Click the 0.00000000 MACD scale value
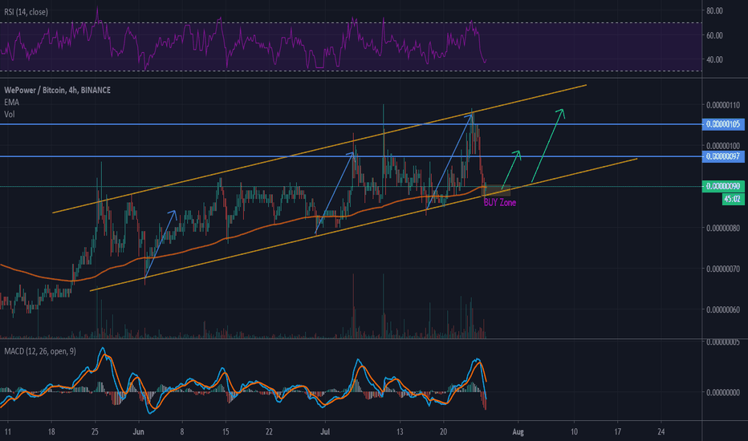 723,392
